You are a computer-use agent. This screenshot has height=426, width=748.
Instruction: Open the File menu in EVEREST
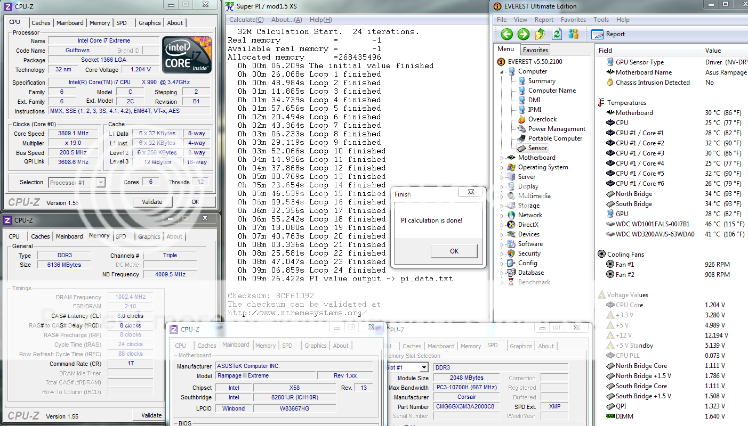[502, 20]
